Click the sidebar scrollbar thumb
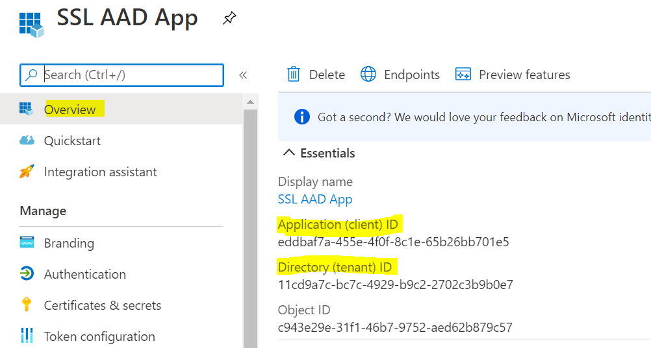This screenshot has width=651, height=348. point(250,229)
